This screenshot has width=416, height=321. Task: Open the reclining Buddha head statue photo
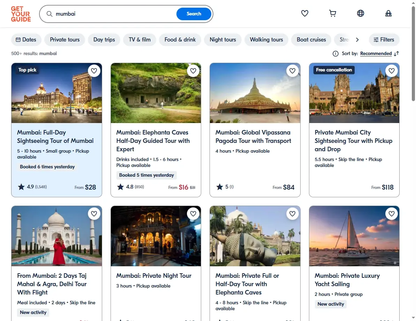pyautogui.click(x=255, y=236)
